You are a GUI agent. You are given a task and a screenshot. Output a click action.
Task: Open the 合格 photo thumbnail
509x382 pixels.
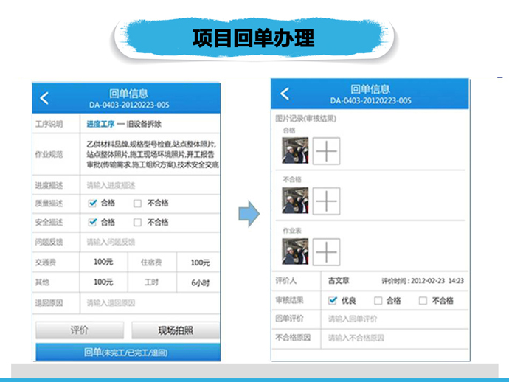tap(296, 151)
